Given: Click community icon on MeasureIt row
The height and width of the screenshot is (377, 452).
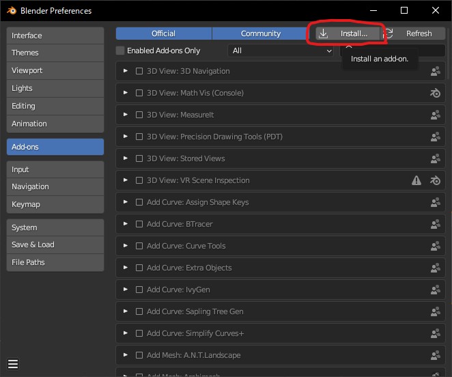Looking at the screenshot, I should pyautogui.click(x=436, y=115).
